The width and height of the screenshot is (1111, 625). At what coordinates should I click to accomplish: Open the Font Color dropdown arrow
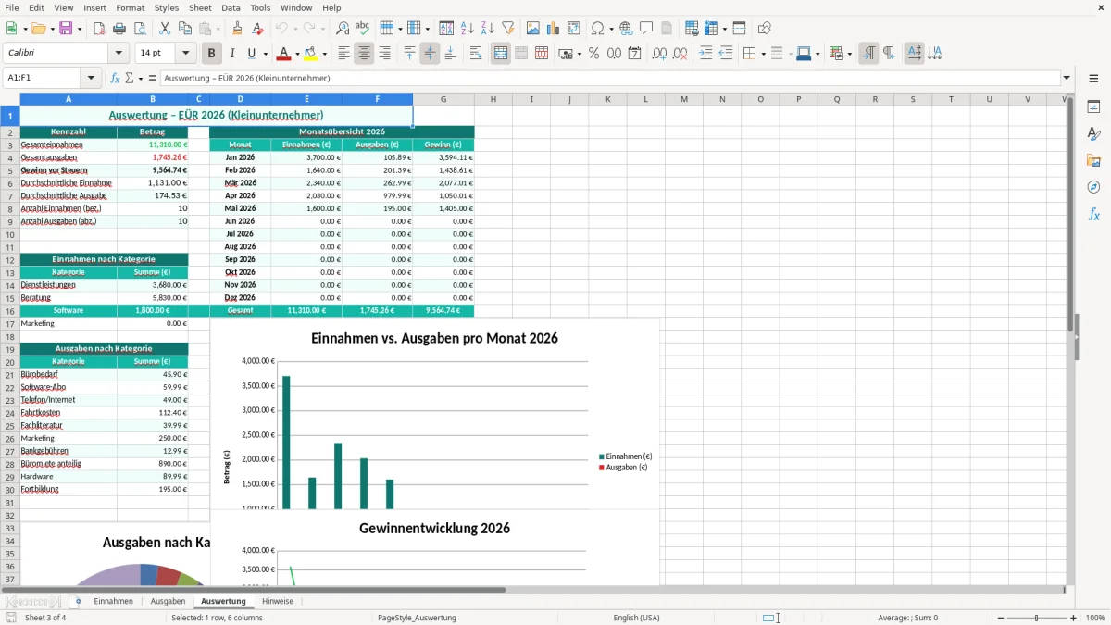click(297, 54)
